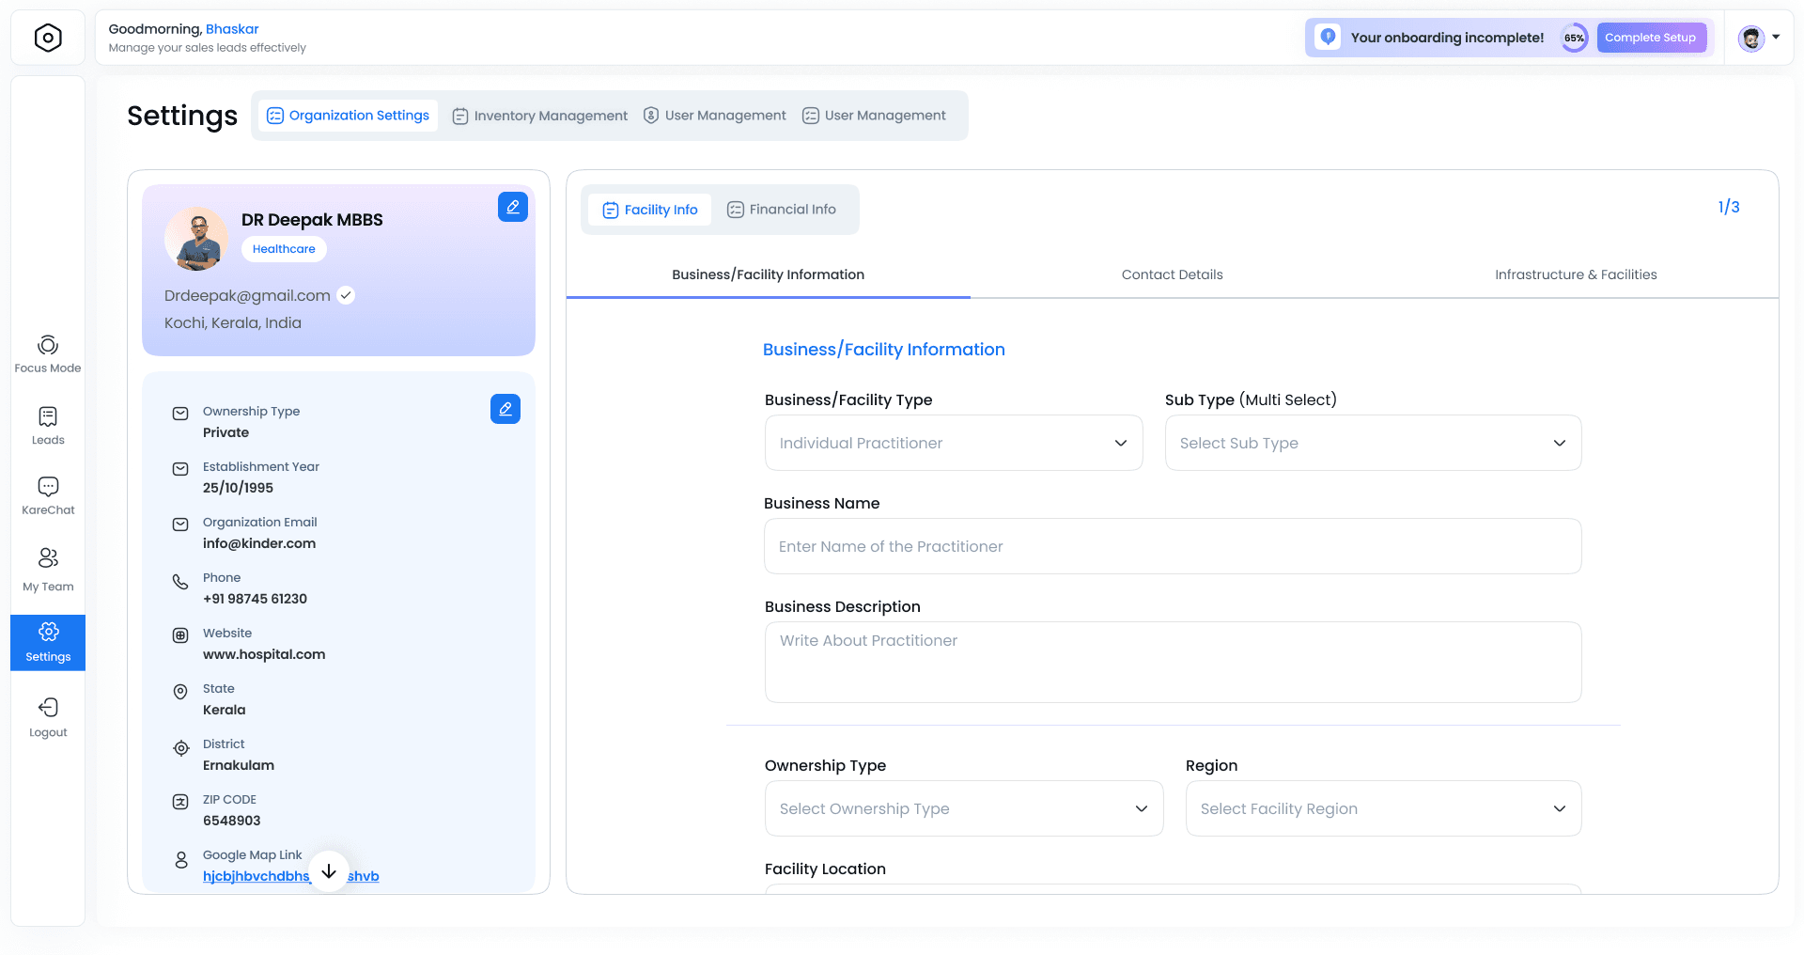Click the Ernakulam district value
The height and width of the screenshot is (955, 1804).
(x=239, y=765)
